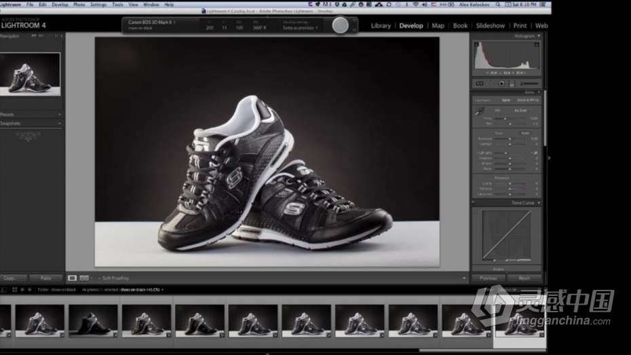
Task: Select the Graduated Filter tool
Action: 512,83
